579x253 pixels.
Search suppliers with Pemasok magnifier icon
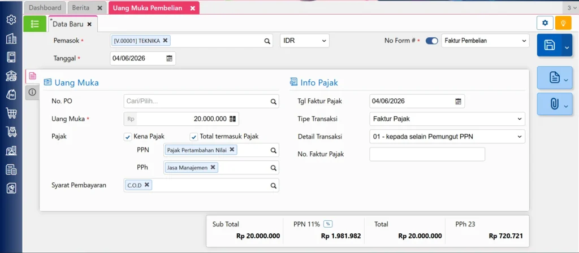click(x=267, y=41)
